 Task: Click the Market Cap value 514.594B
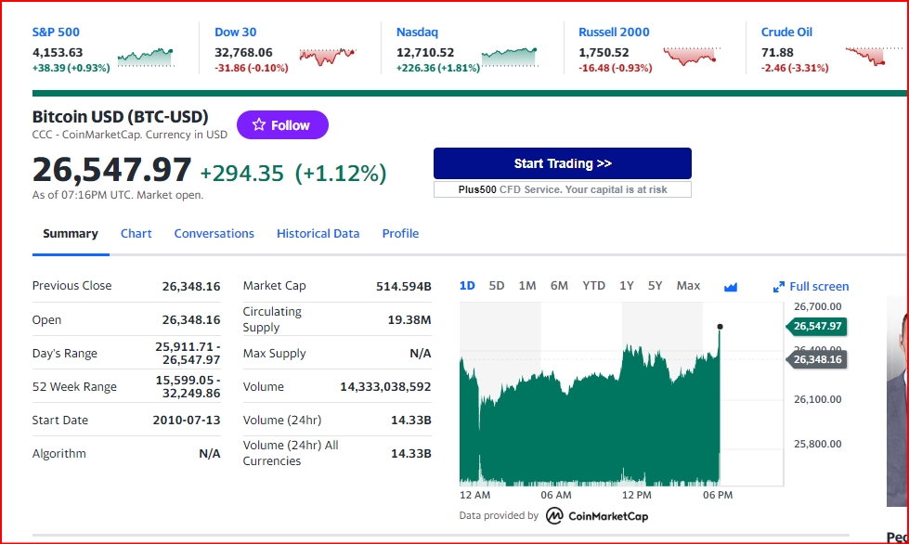404,286
